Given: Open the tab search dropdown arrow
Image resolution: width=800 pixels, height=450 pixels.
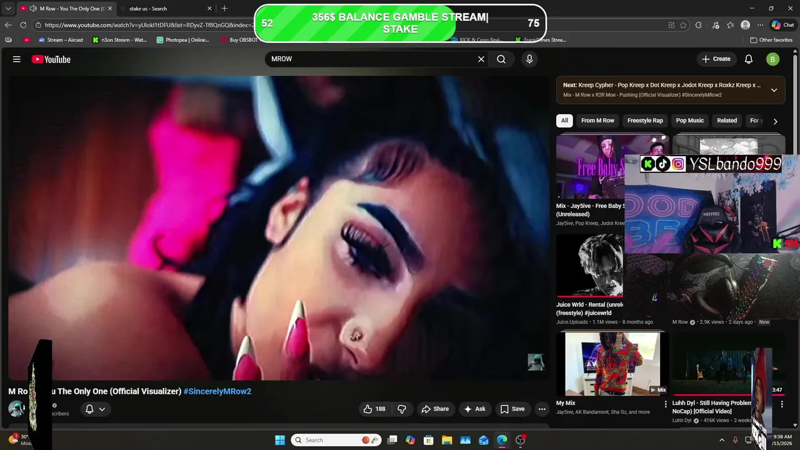Looking at the screenshot, I should [x=8, y=9].
